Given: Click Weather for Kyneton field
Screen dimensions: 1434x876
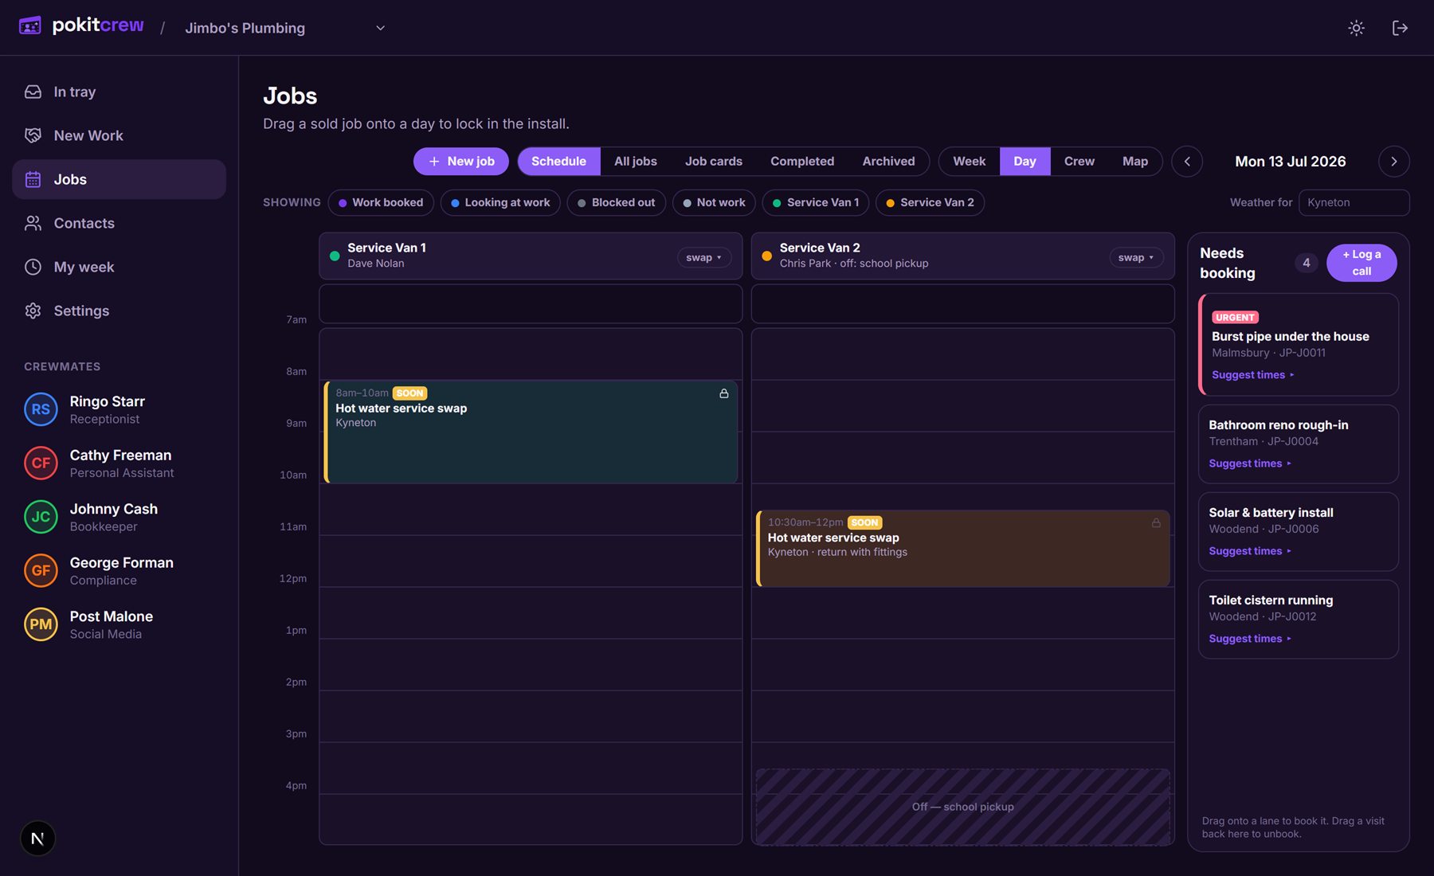Looking at the screenshot, I should (x=1354, y=202).
